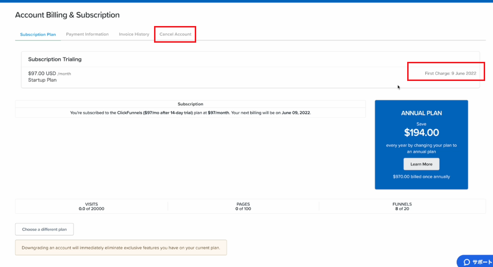Click the Subscription table header
Viewport: 493px width, 267px height.
[x=190, y=104]
